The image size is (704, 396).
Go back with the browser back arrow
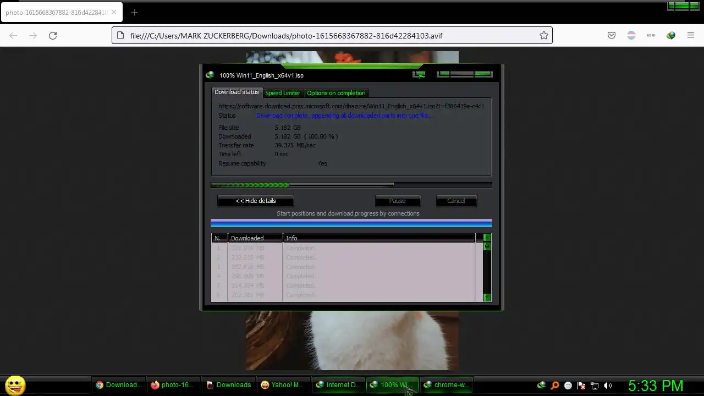[x=13, y=36]
